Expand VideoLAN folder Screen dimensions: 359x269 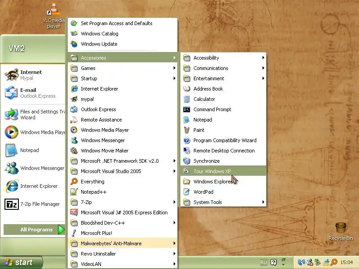point(123,264)
